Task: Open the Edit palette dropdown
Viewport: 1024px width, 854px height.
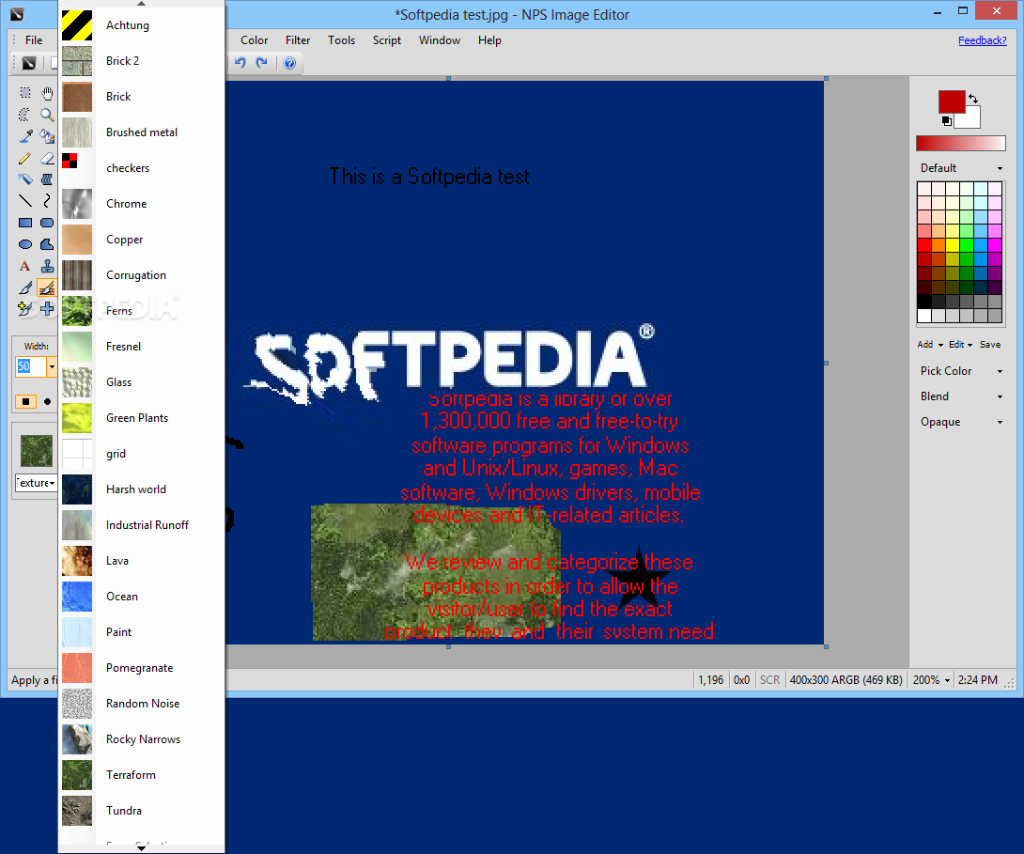Action: 961,344
